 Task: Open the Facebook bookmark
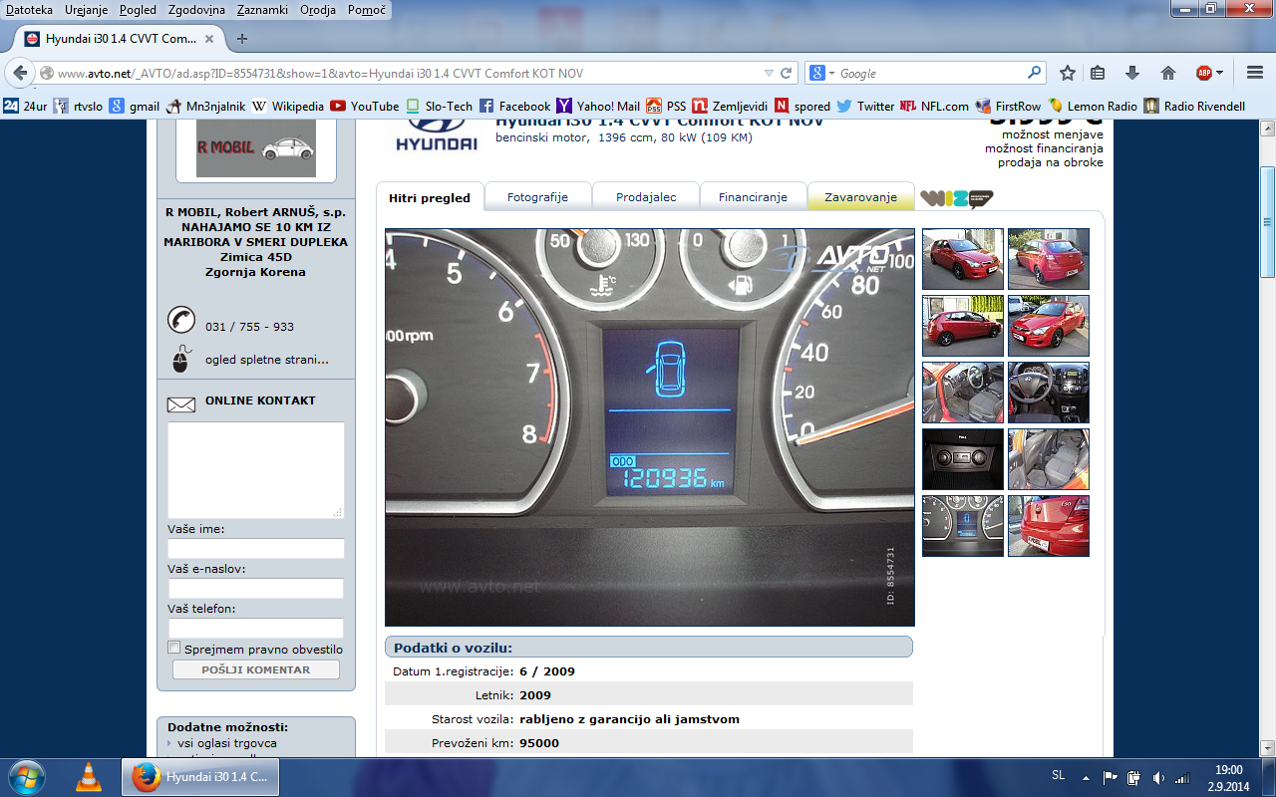pyautogui.click(x=515, y=106)
